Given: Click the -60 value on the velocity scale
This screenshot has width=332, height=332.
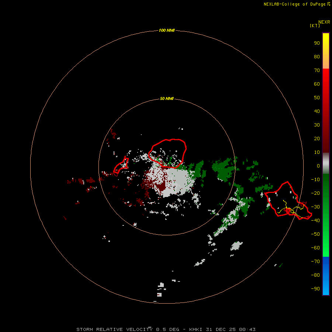Looking at the screenshot, I should pyautogui.click(x=315, y=248).
